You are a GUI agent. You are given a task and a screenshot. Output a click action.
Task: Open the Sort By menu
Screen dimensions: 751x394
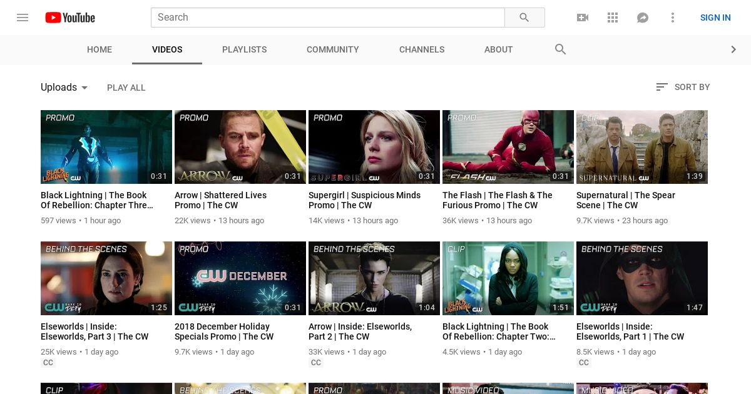click(683, 87)
